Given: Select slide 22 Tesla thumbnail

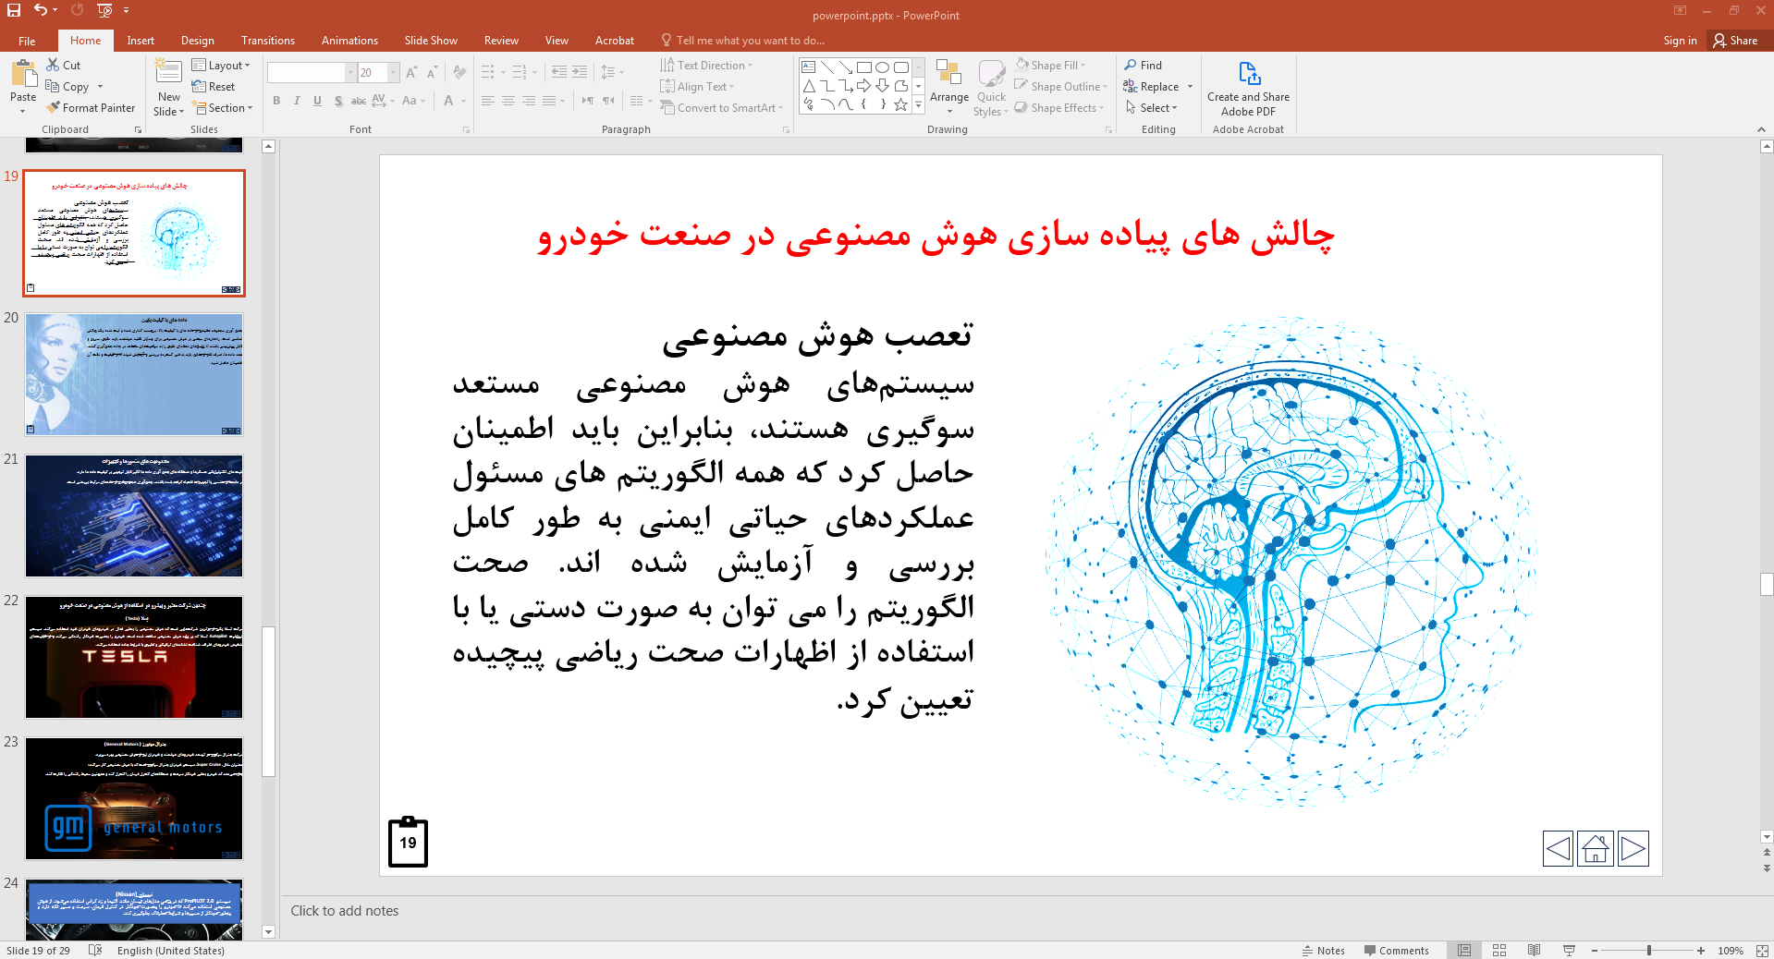Looking at the screenshot, I should 134,657.
